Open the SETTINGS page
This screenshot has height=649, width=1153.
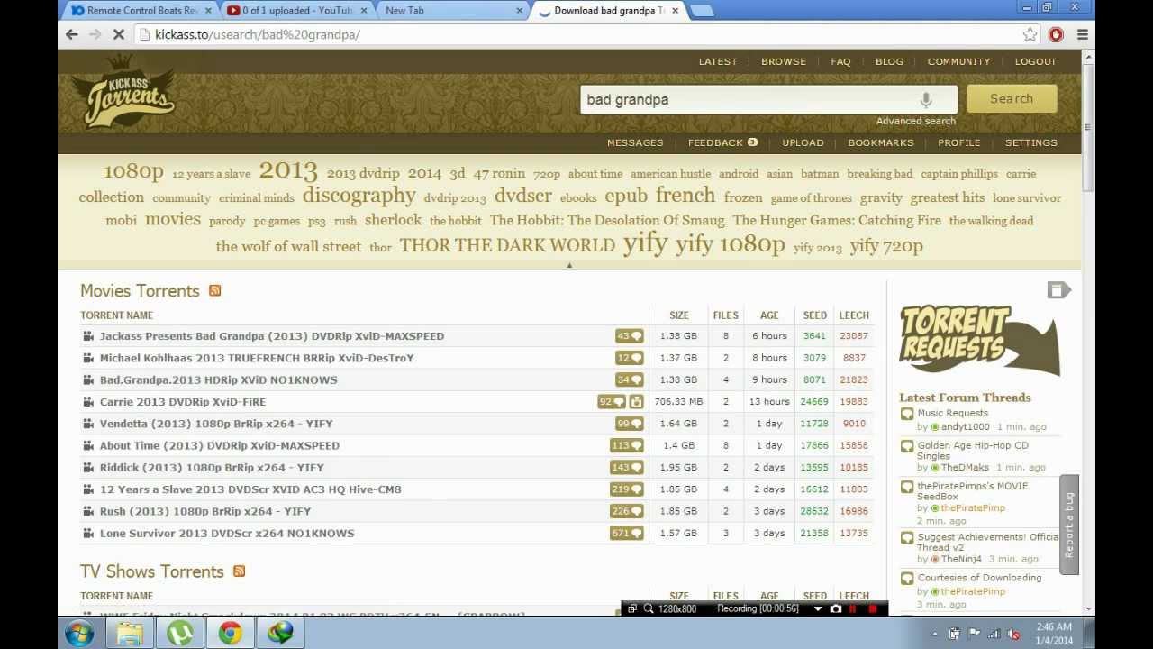pyautogui.click(x=1031, y=142)
